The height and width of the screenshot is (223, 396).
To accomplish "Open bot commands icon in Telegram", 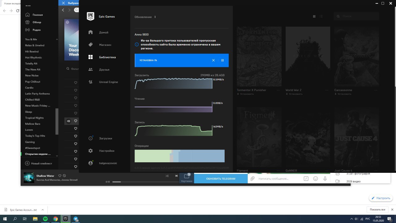I will click(x=306, y=179).
